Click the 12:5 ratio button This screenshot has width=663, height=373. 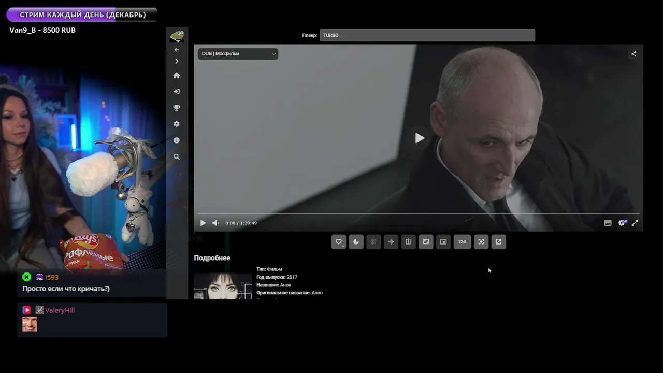pyautogui.click(x=462, y=242)
